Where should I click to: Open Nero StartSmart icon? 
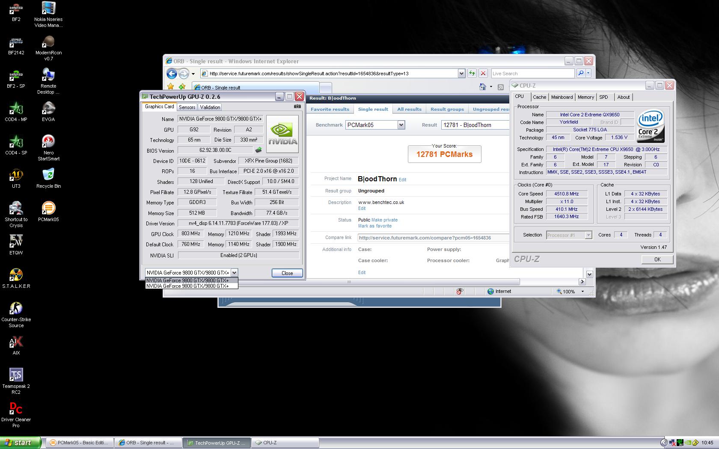(x=48, y=148)
